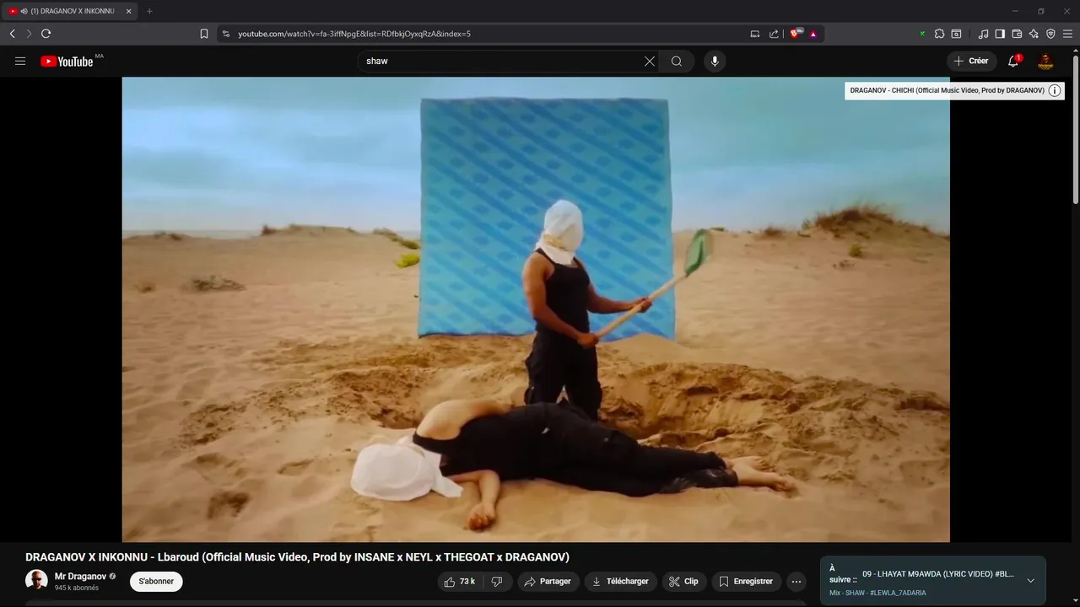Toggle browser sidebar panel icon
1080x607 pixels.
[x=1000, y=34]
